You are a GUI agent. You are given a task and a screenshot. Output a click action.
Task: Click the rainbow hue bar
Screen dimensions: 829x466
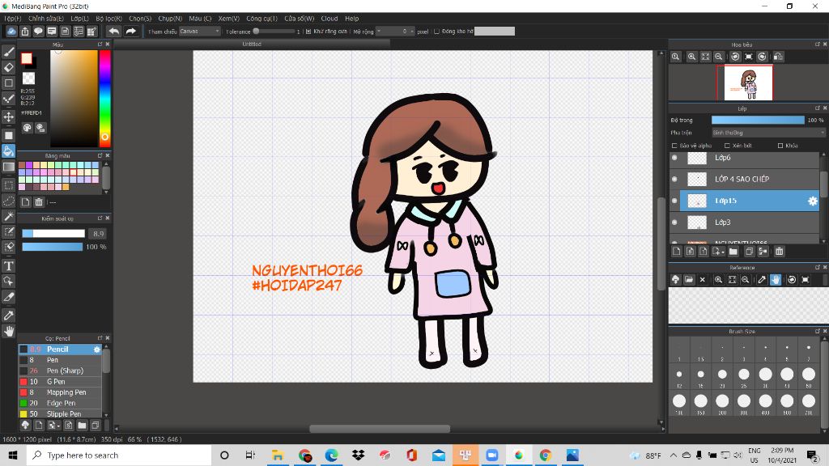(x=104, y=98)
